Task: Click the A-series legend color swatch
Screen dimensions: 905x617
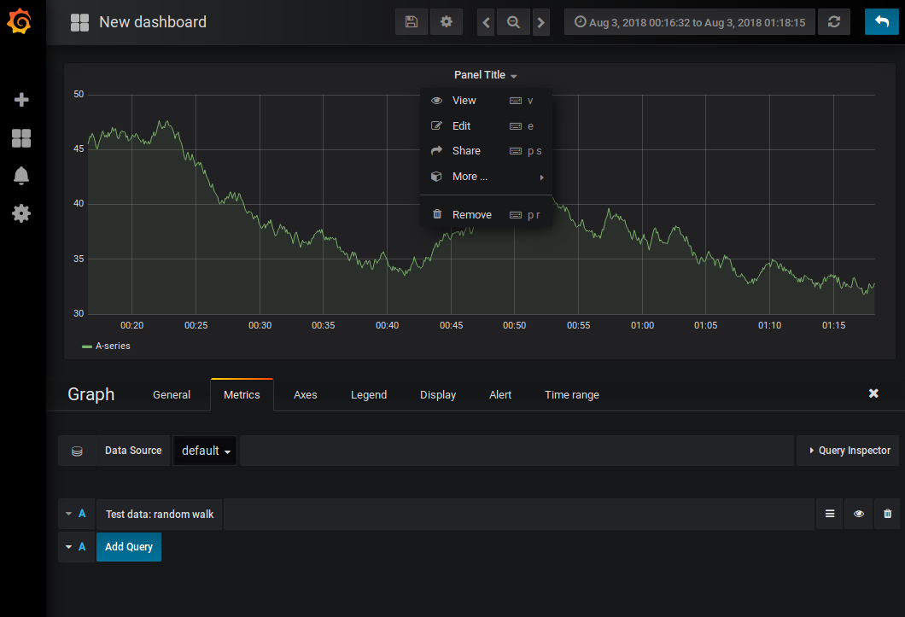Action: click(x=87, y=346)
